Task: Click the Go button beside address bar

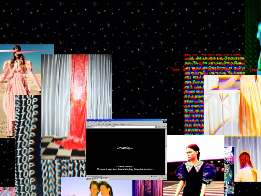Action: pyautogui.click(x=159, y=127)
